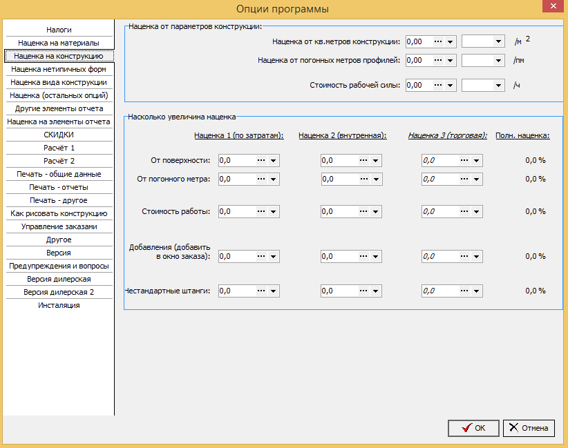Click ellipsis in running meters profile markup field
568x448 pixels.
[x=438, y=61]
